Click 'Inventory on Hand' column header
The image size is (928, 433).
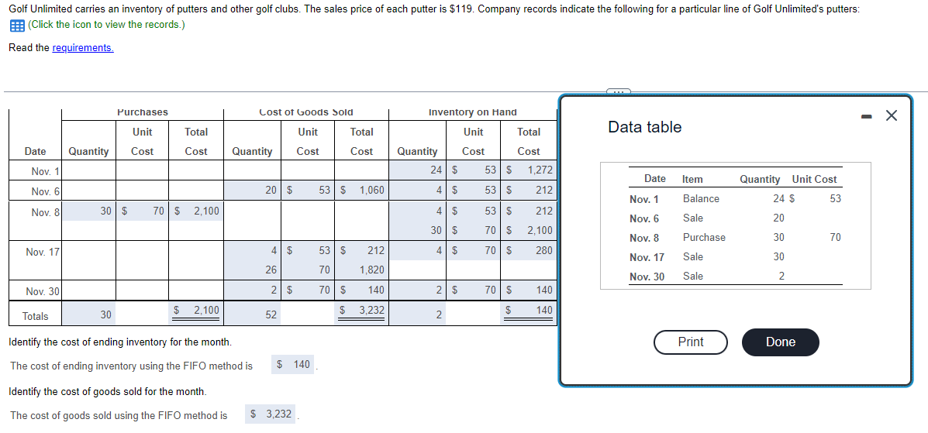(x=473, y=112)
